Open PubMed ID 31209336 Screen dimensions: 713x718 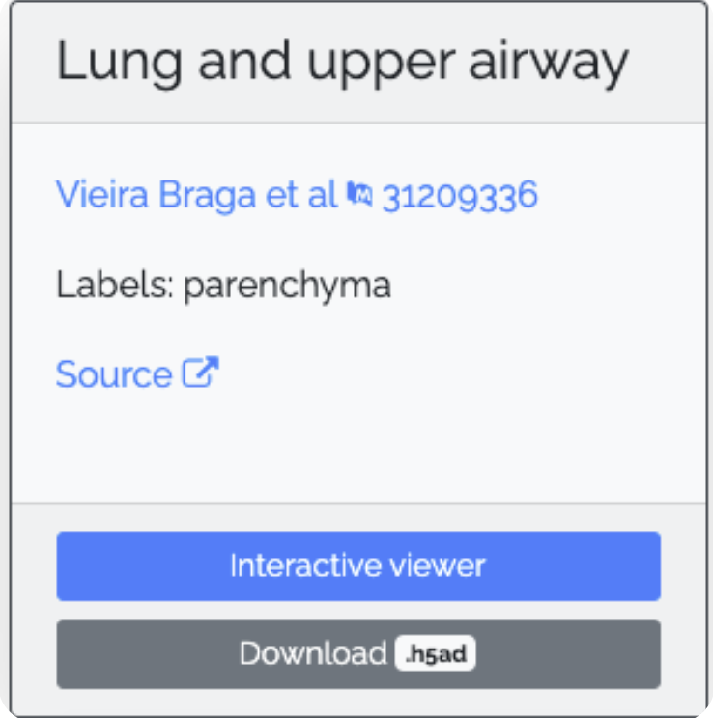pos(460,196)
